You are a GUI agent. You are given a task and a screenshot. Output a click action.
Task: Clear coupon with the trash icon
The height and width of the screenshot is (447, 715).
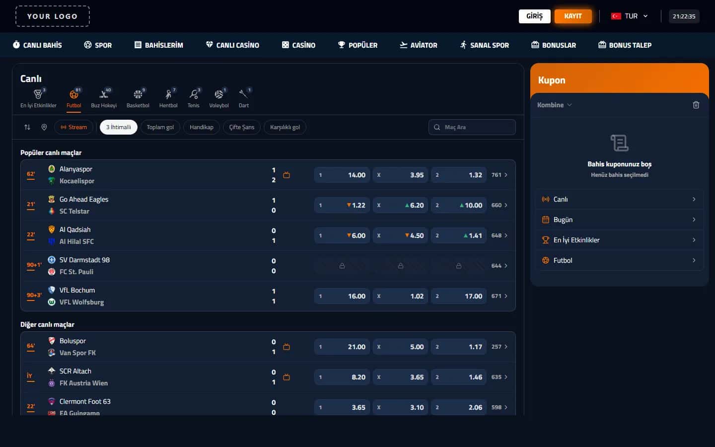point(696,105)
